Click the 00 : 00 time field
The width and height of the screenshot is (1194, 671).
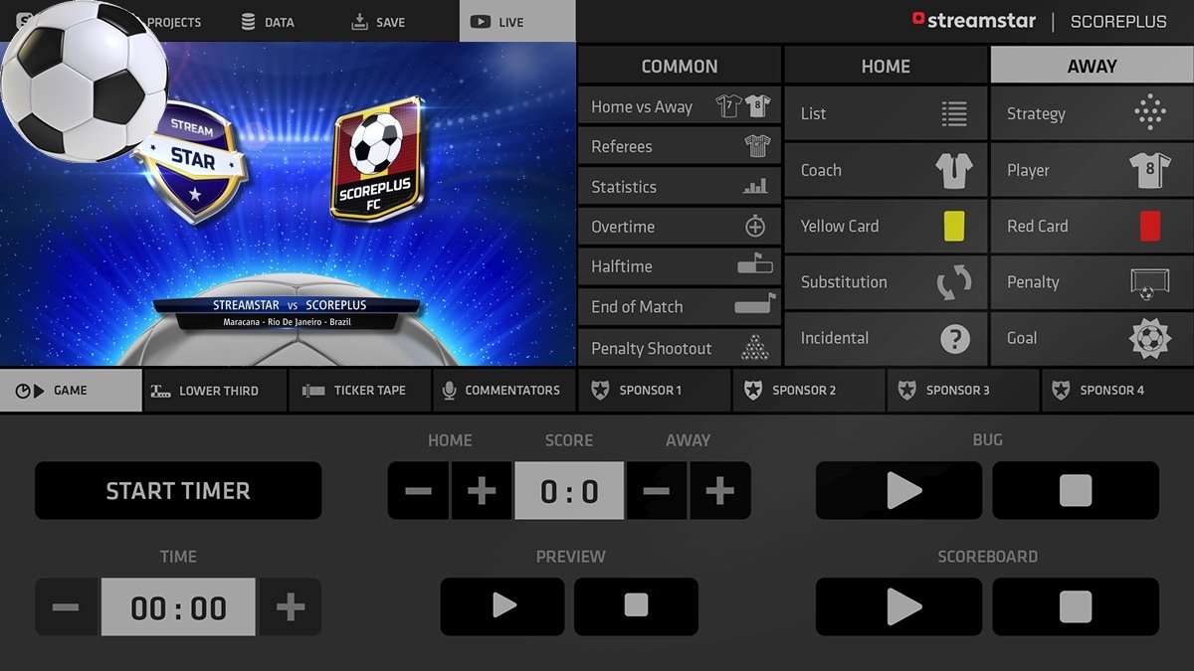(x=178, y=606)
